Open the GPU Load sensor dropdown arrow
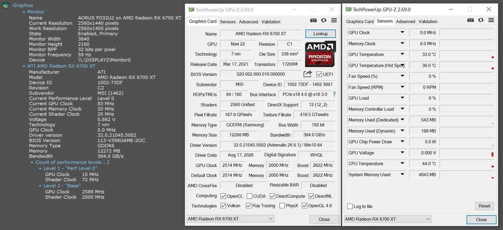Image resolution: width=503 pixels, height=230 pixels. [x=402, y=98]
